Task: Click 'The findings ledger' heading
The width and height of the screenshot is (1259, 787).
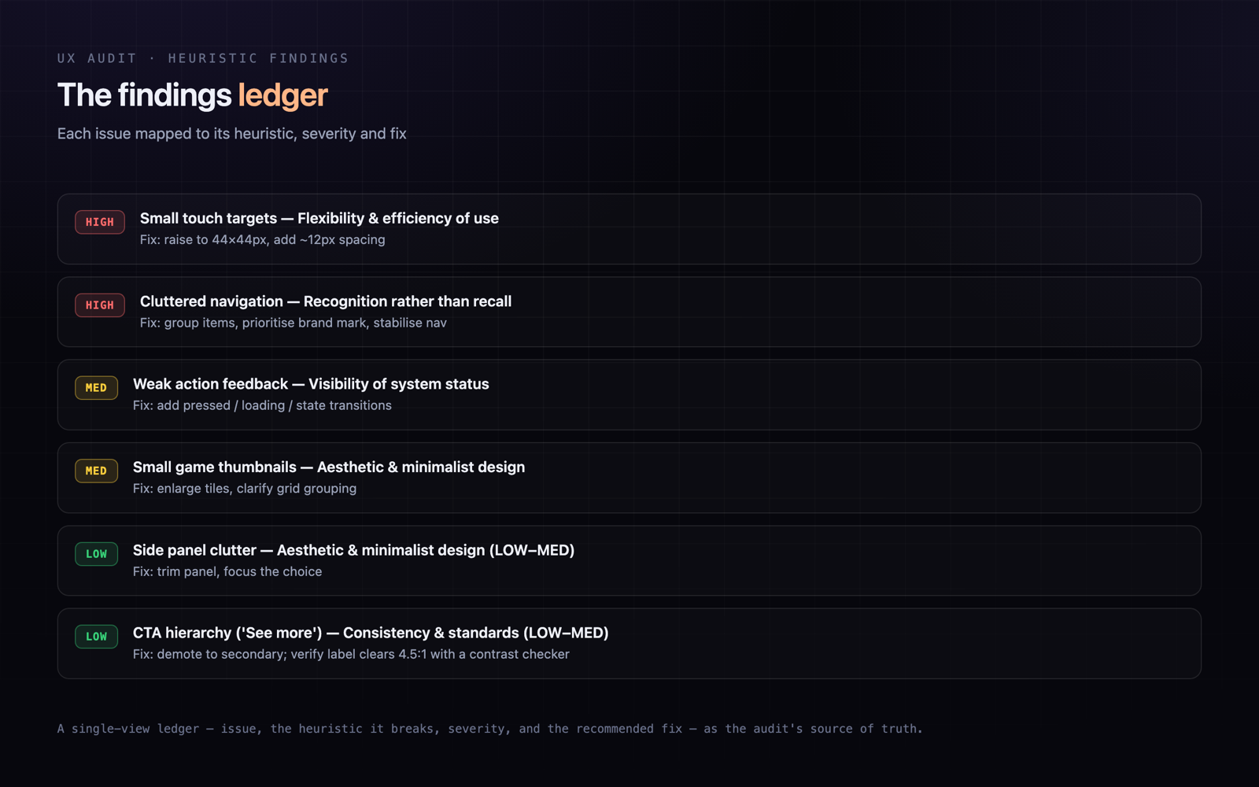Action: click(x=192, y=95)
